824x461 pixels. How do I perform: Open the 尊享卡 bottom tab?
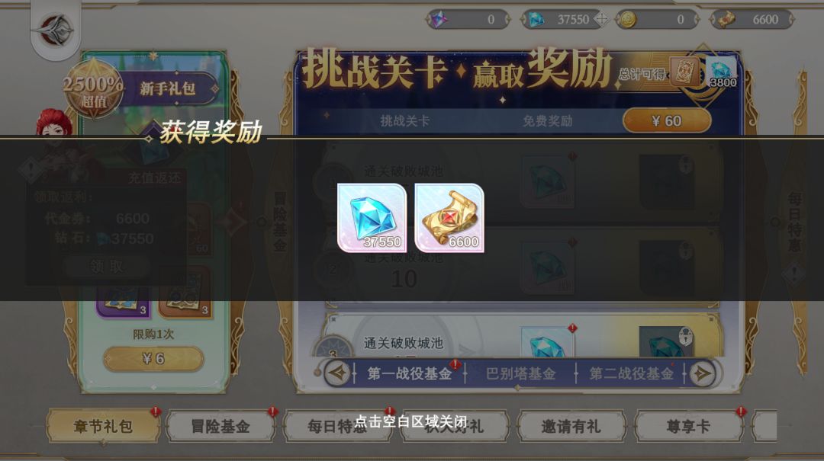[688, 426]
